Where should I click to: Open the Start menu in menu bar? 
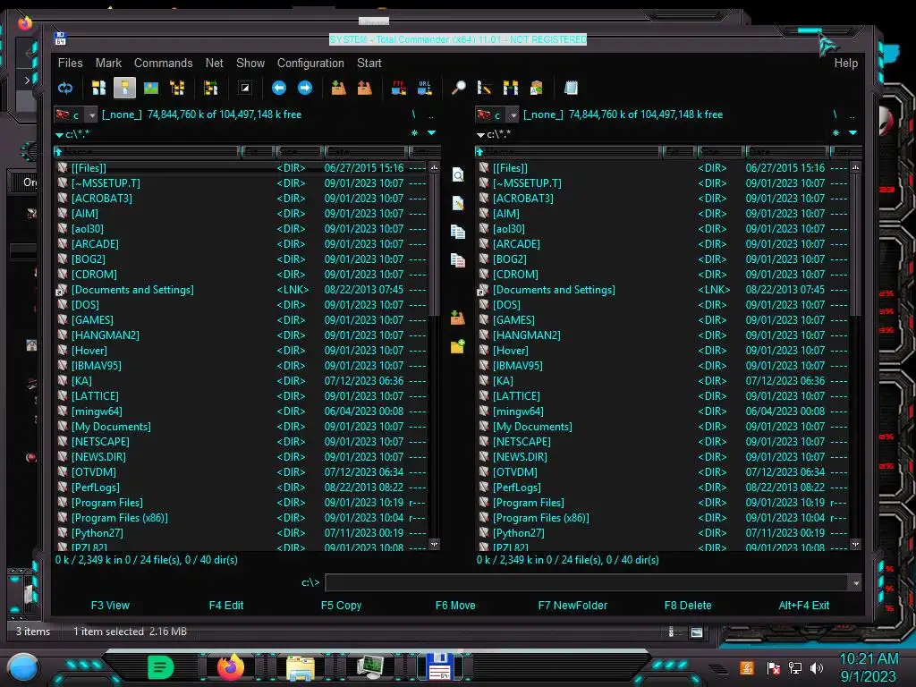point(369,63)
